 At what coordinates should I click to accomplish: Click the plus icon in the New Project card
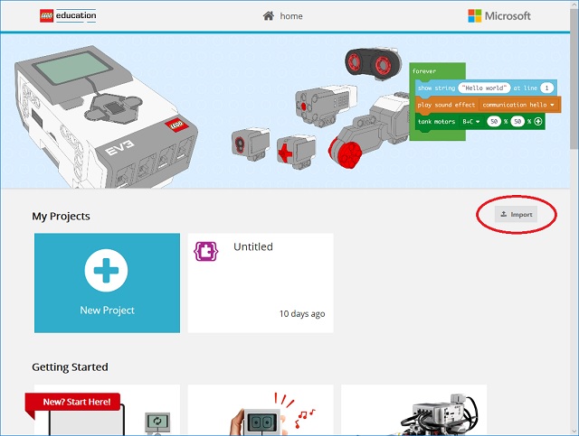(x=107, y=271)
